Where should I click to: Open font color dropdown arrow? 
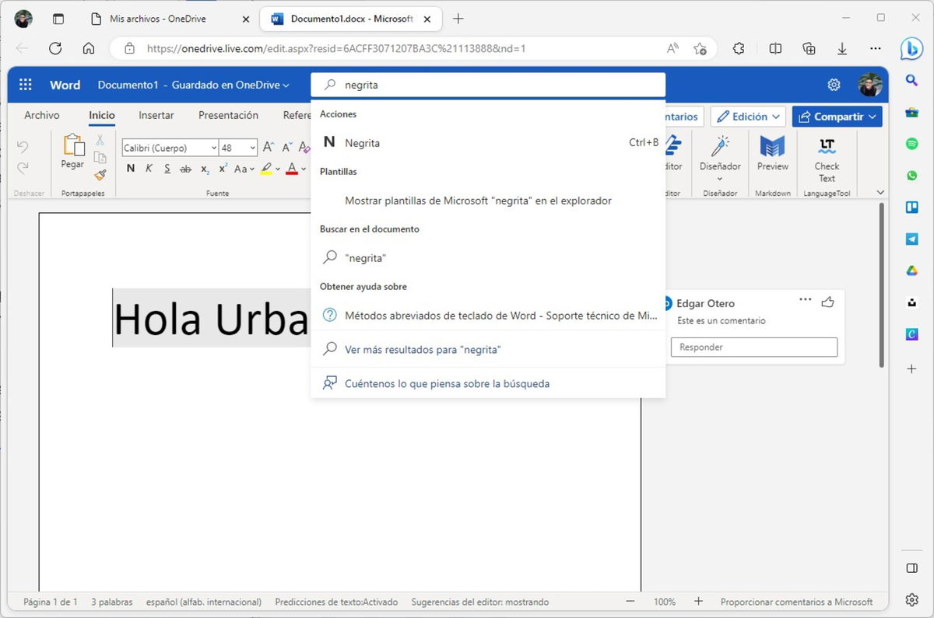[304, 169]
